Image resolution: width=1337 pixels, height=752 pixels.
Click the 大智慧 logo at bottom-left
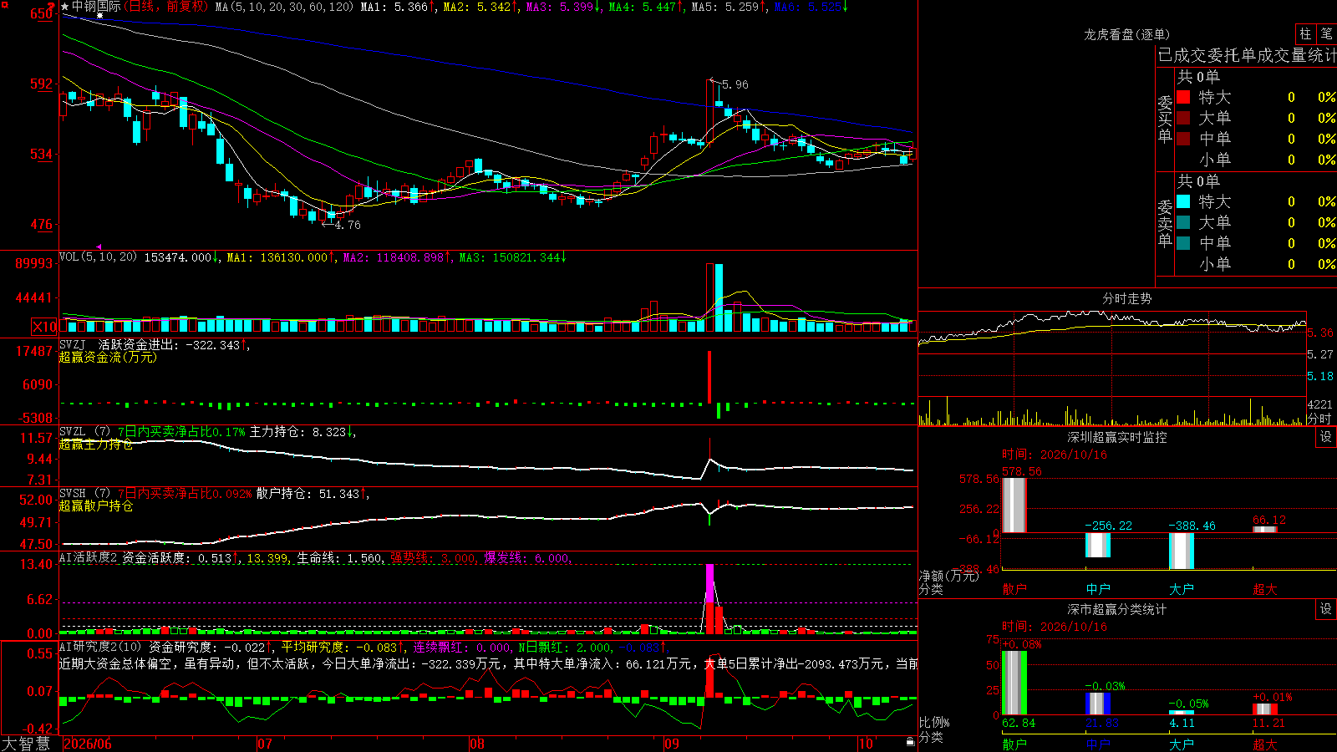[x=26, y=744]
